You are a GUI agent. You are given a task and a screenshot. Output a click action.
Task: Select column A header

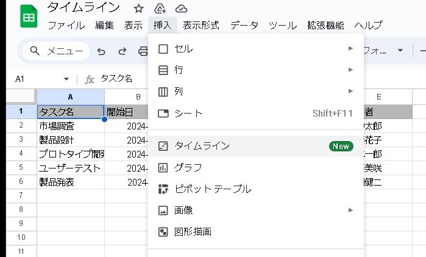point(70,97)
